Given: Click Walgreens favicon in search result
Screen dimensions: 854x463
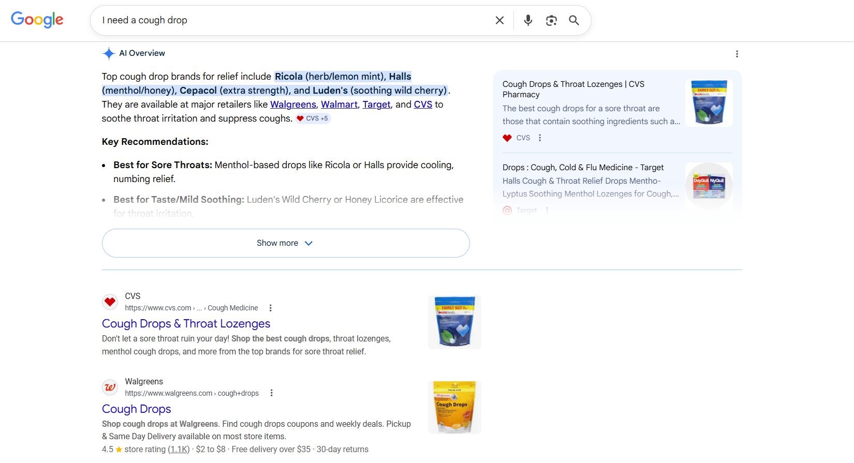Looking at the screenshot, I should (x=110, y=387).
